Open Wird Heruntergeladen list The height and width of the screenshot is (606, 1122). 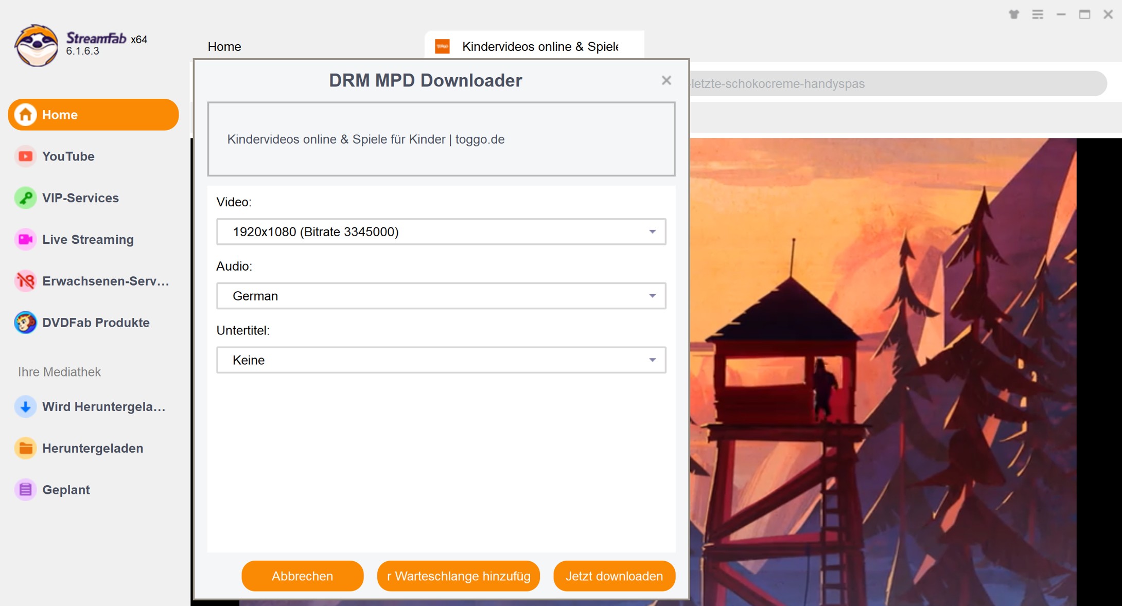(x=93, y=407)
